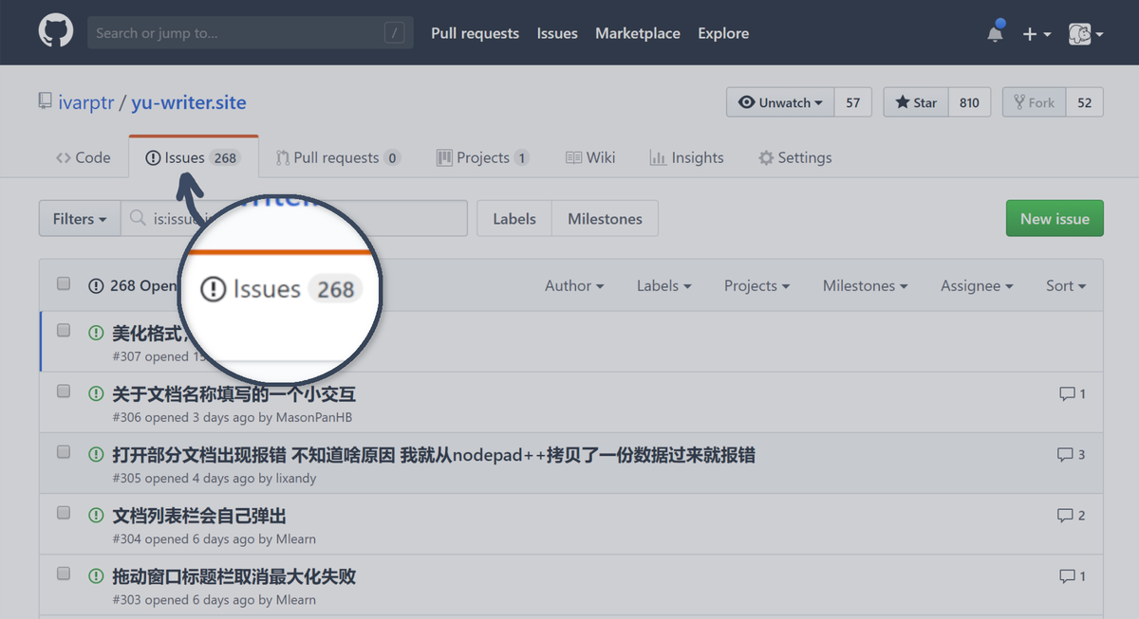Click the issue search magnifier icon

point(139,218)
